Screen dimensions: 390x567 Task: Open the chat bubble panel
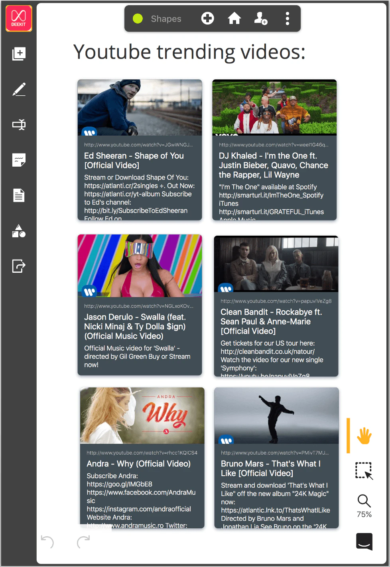coord(364,541)
